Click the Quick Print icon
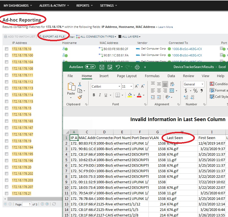228x217 pixels. click(137, 67)
